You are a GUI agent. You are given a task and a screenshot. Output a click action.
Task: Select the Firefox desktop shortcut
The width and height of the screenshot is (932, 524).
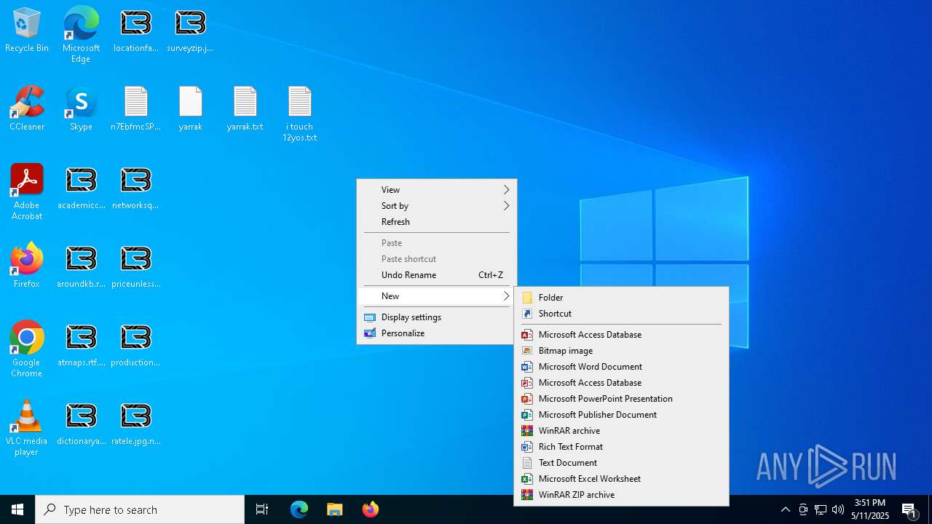pyautogui.click(x=27, y=266)
